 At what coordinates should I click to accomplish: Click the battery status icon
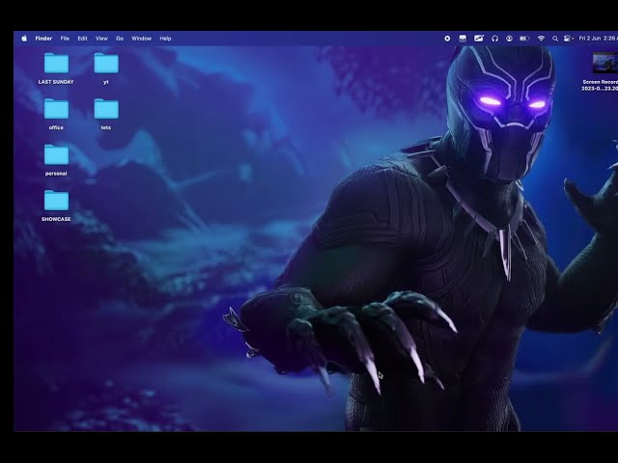click(524, 39)
